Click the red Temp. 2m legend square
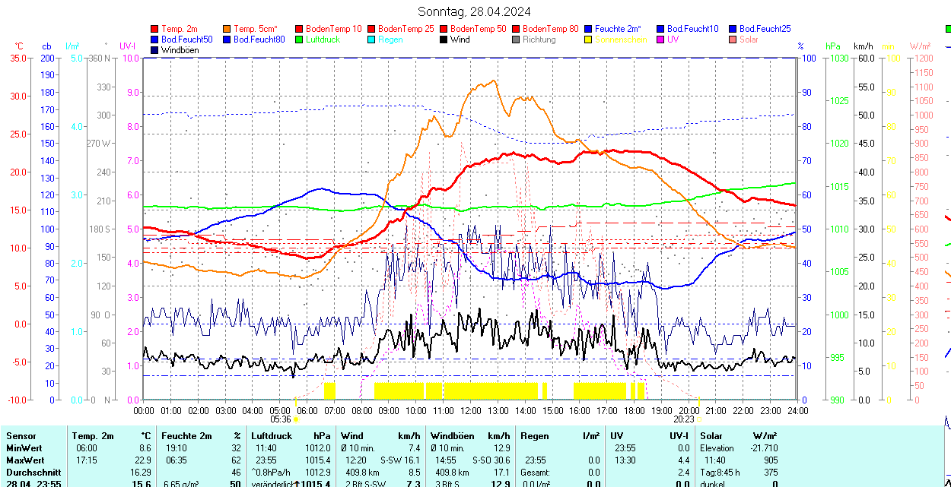 (155, 29)
